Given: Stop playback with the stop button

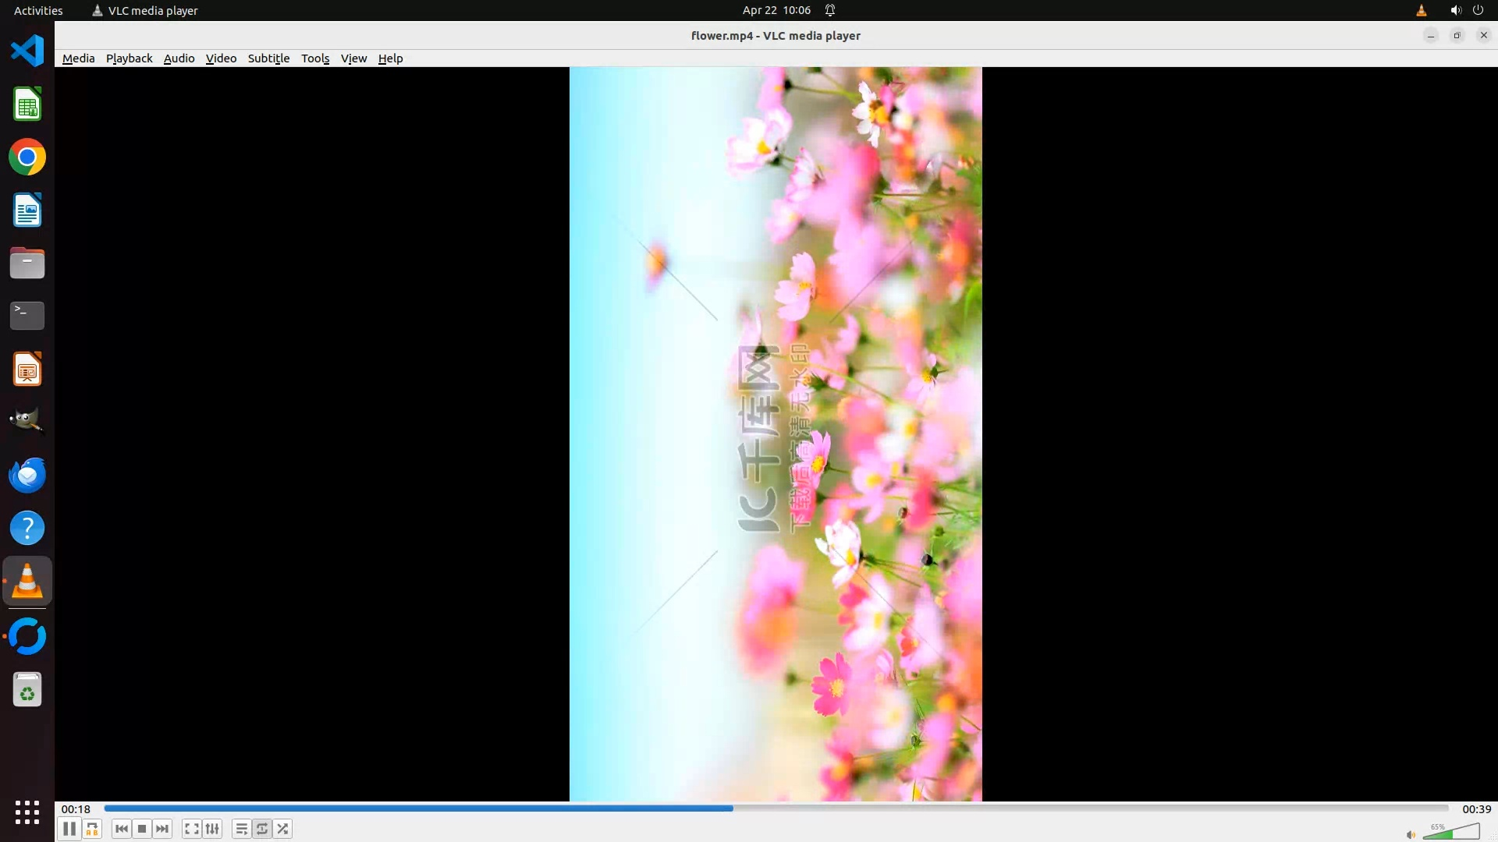Looking at the screenshot, I should 142,829.
